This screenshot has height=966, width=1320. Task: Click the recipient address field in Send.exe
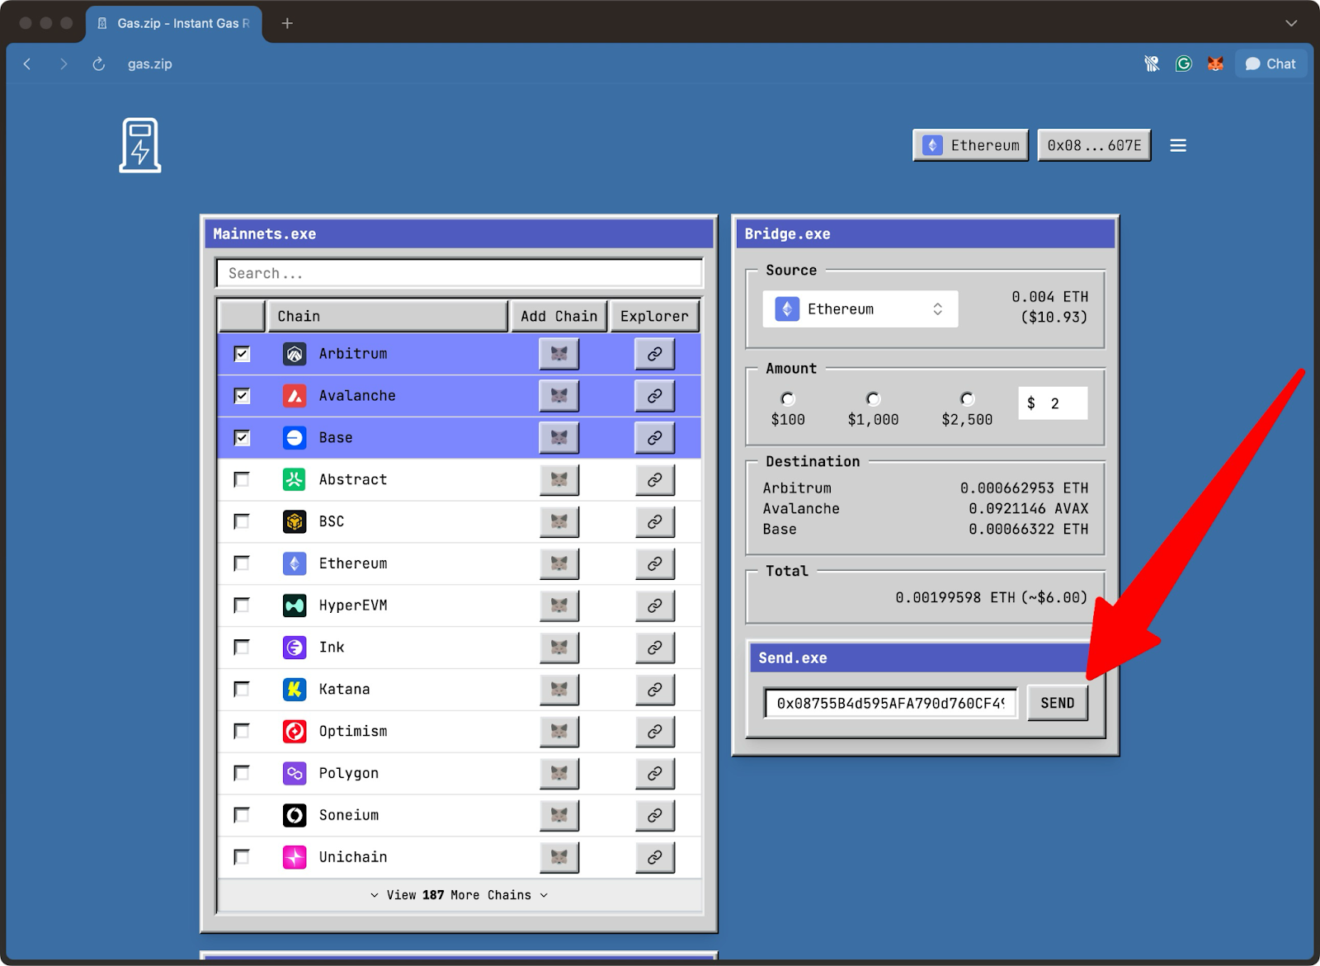891,704
